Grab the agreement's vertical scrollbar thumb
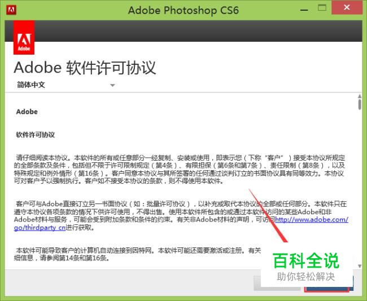This screenshot has height=301, width=367. click(360, 104)
